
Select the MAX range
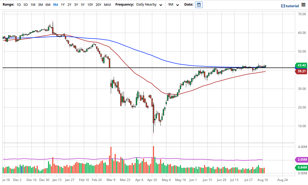(x=107, y=5)
